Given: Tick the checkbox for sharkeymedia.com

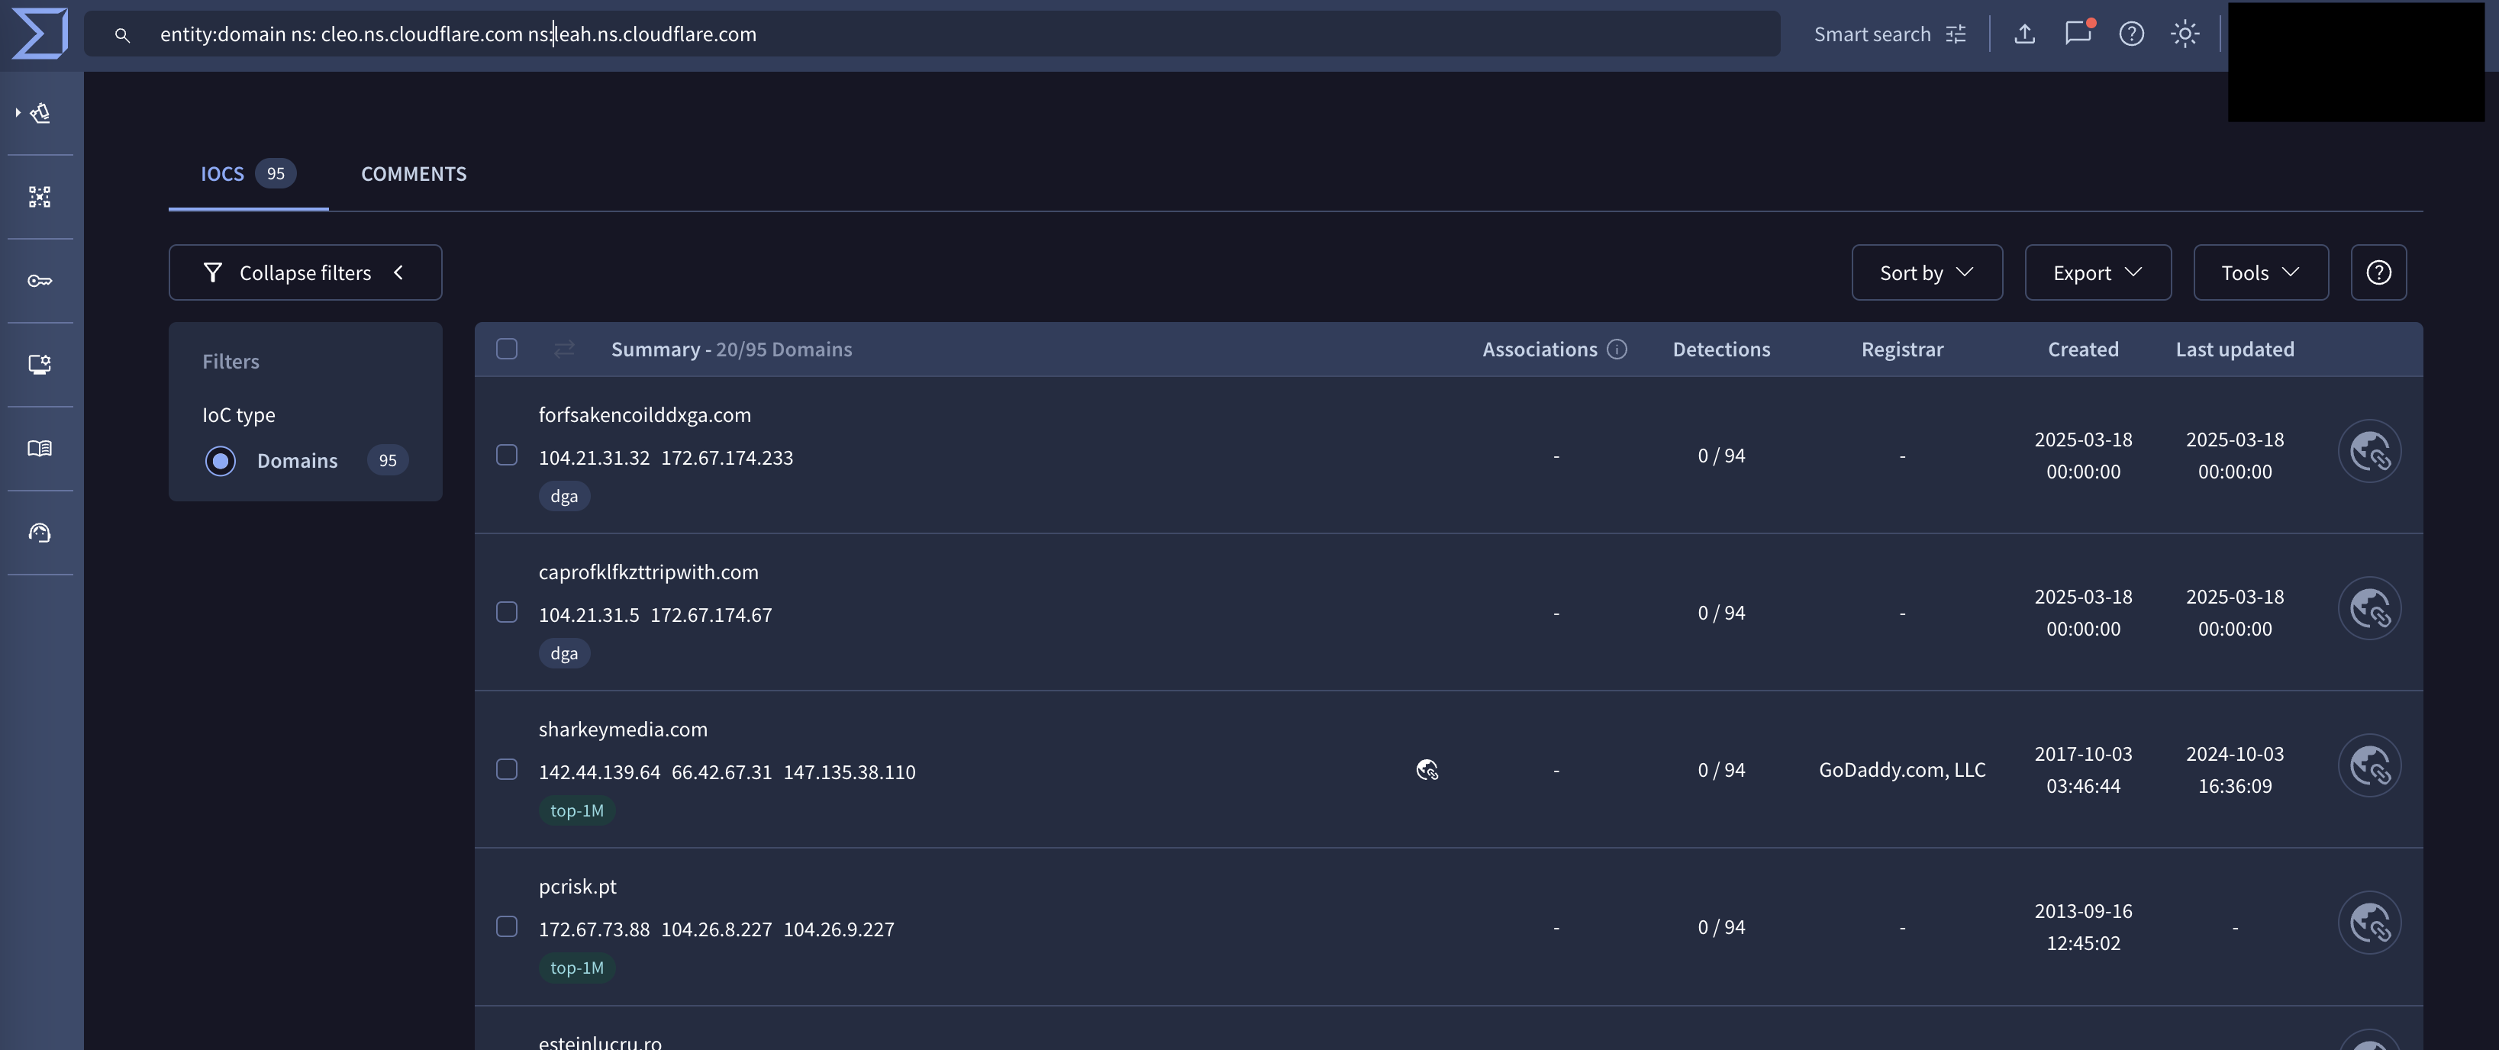Looking at the screenshot, I should click(506, 770).
